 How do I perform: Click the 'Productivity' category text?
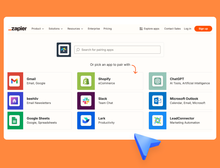coord(106,122)
